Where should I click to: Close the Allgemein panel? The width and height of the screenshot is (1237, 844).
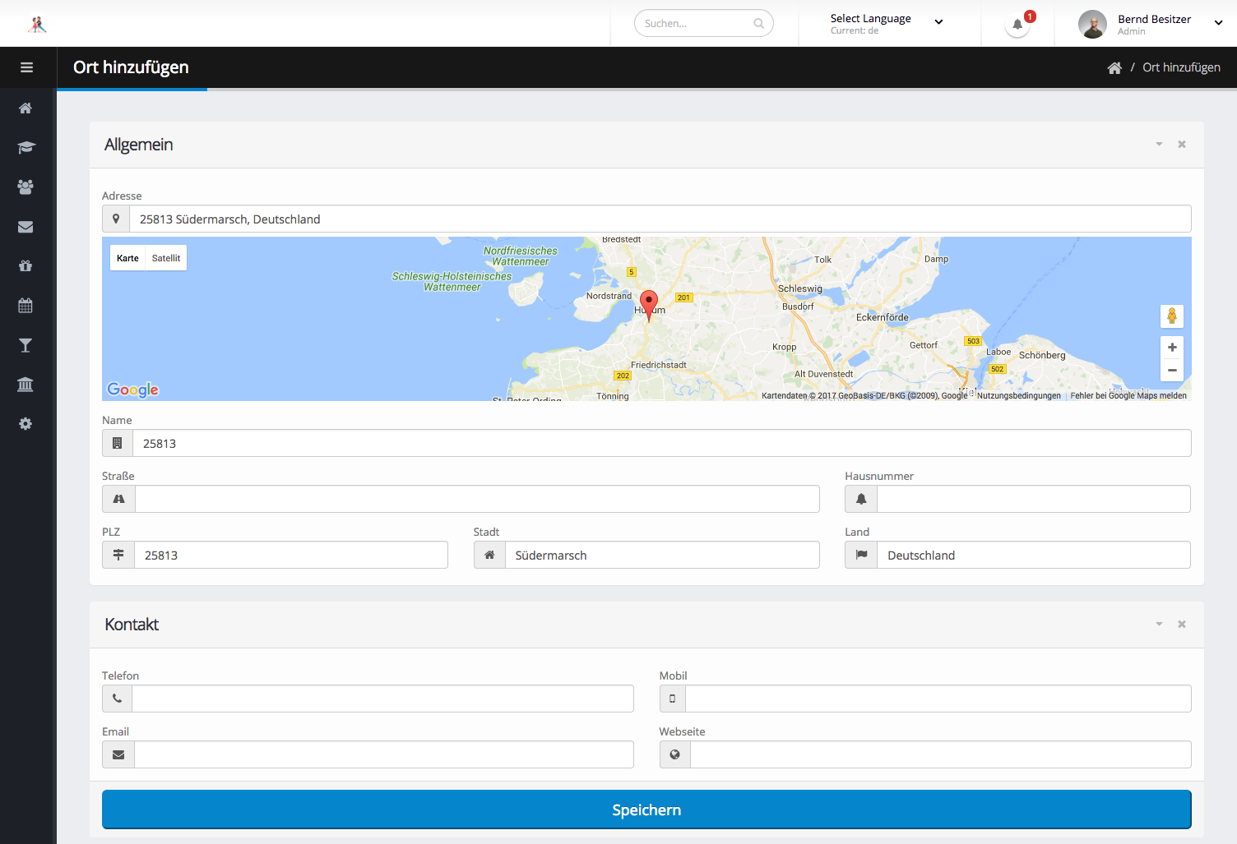(x=1182, y=145)
